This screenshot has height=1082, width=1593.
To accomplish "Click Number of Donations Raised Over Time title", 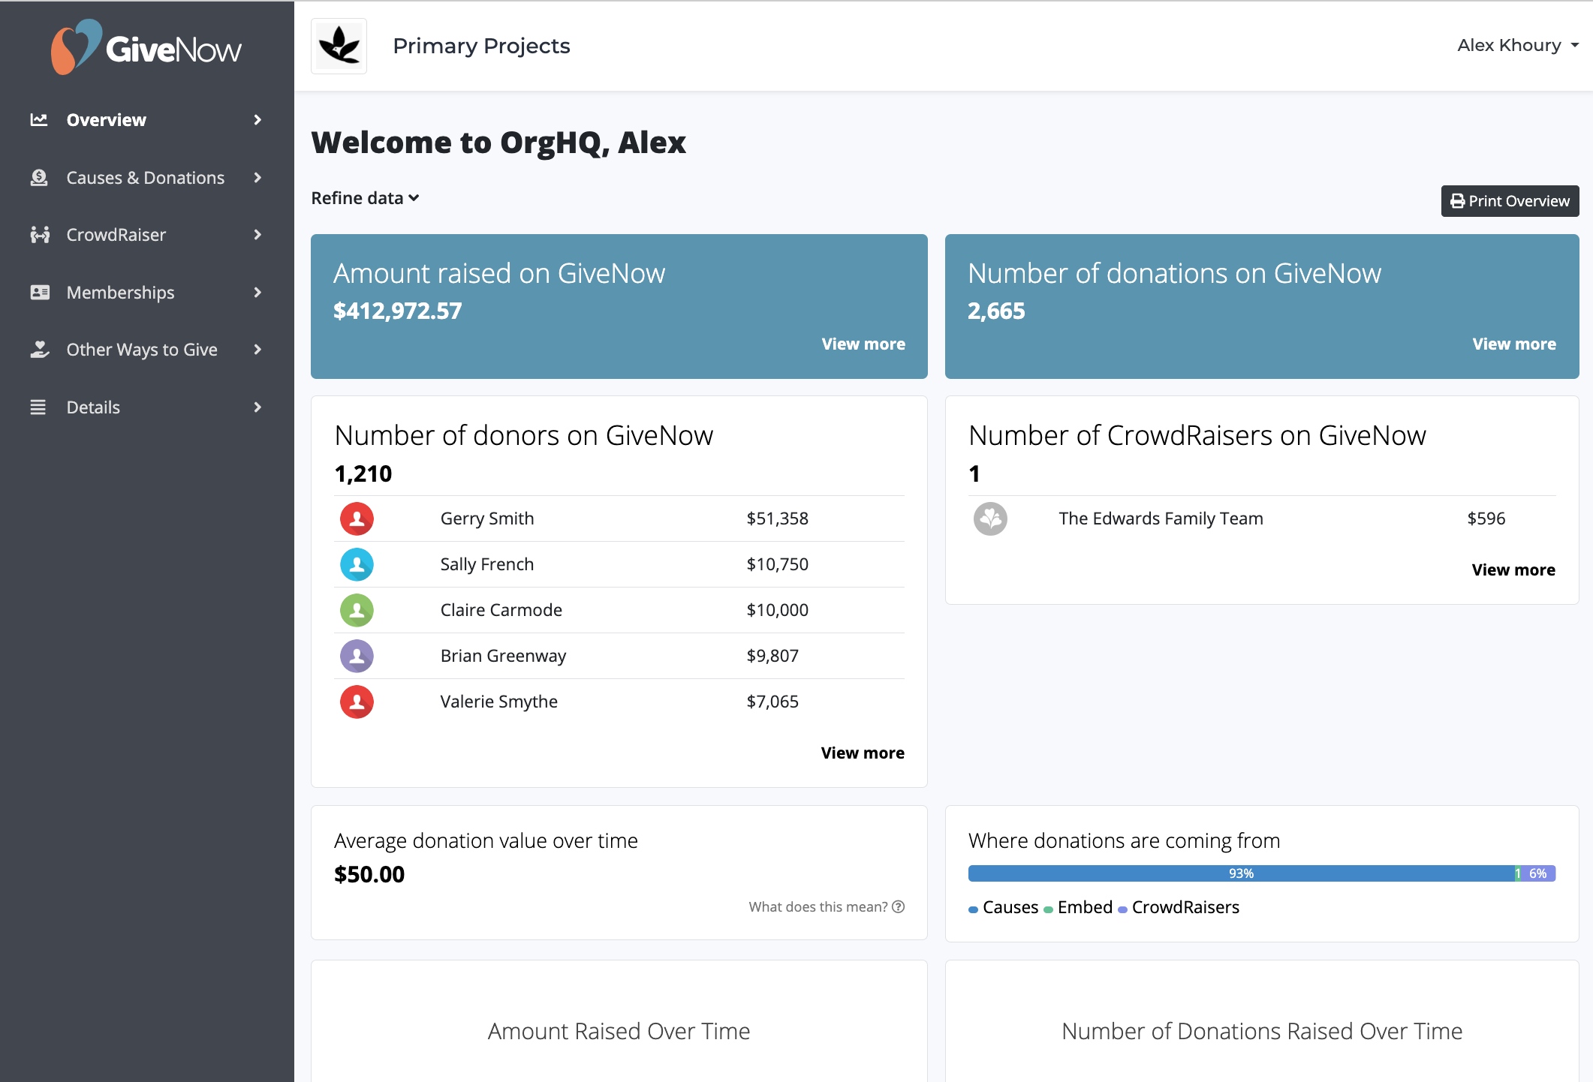I will (1262, 1031).
